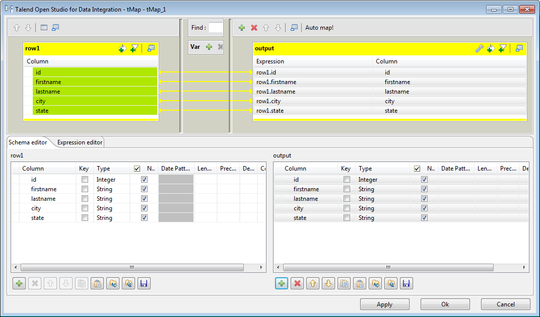
Task: Add a filter row to the output table
Action: [502, 48]
